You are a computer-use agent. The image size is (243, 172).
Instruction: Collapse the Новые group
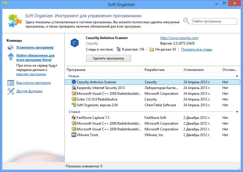pos(237,76)
